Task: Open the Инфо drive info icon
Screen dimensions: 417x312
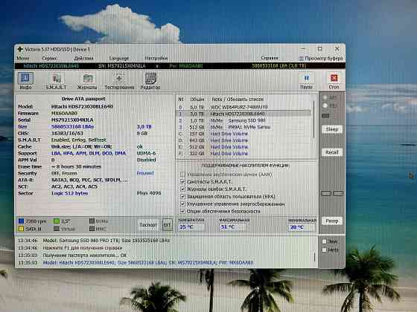Action: (25, 81)
